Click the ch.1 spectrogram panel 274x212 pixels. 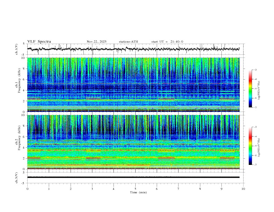coord(134,85)
